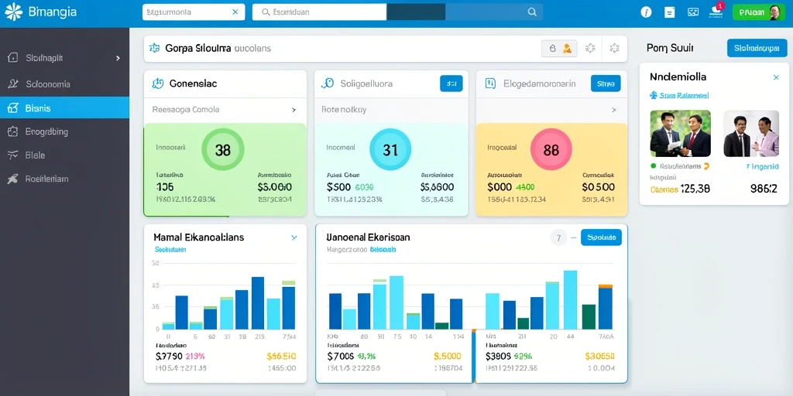Click the green circle showing 38
The width and height of the screenshot is (793, 396).
point(223,149)
